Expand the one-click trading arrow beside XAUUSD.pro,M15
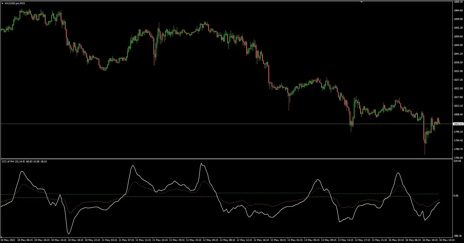 [x=2, y=4]
